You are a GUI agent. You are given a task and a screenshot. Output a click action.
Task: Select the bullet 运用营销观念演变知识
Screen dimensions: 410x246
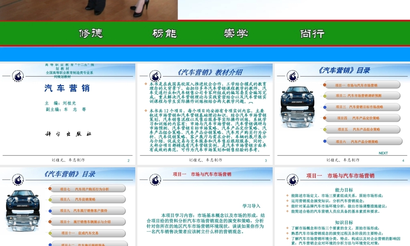(x=327, y=201)
